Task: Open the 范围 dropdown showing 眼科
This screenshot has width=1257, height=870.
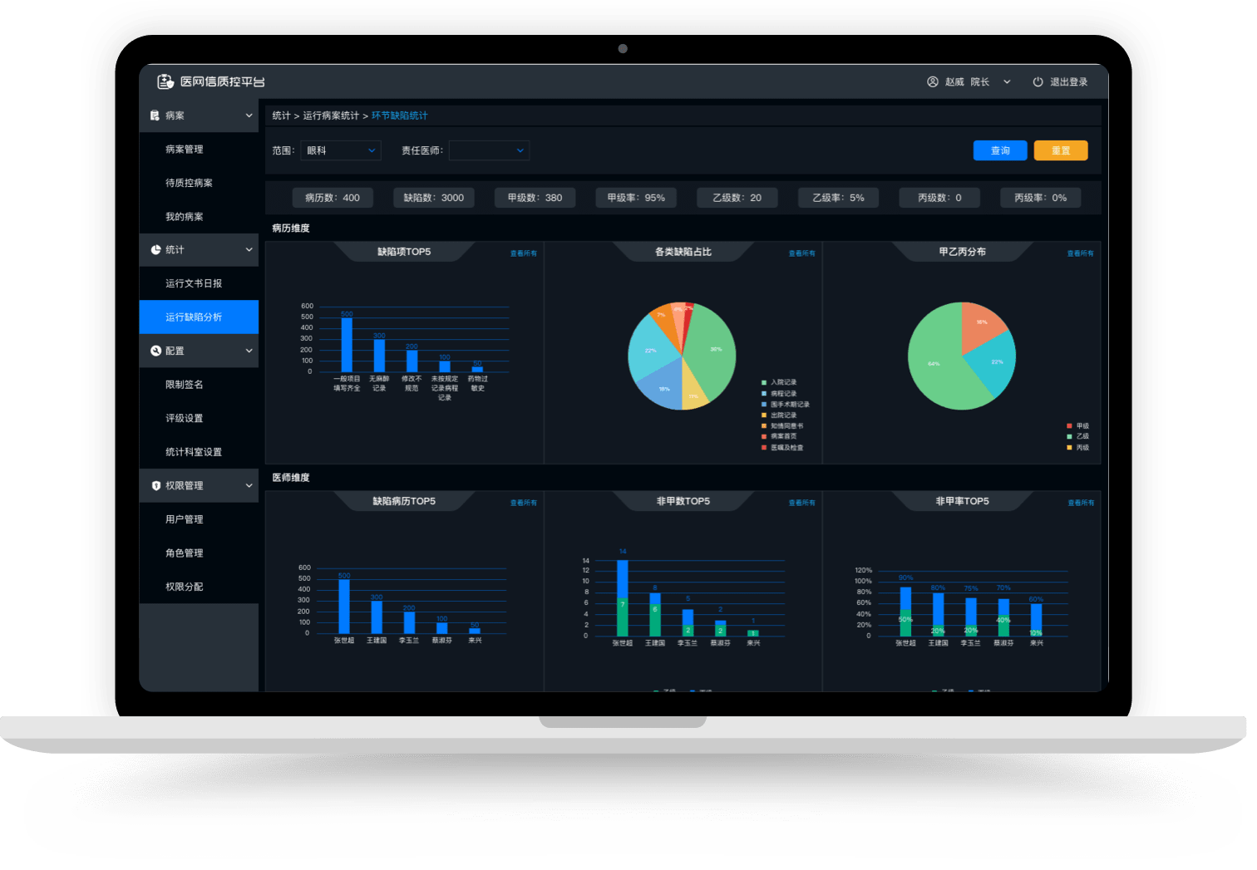Action: (x=341, y=150)
